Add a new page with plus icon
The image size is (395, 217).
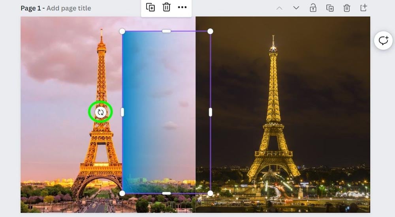363,8
